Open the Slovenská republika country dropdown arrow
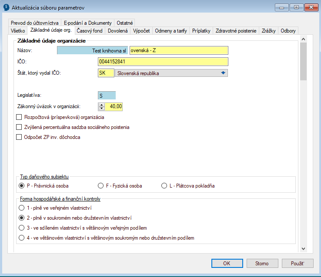The width and height of the screenshot is (321, 277). coord(223,73)
